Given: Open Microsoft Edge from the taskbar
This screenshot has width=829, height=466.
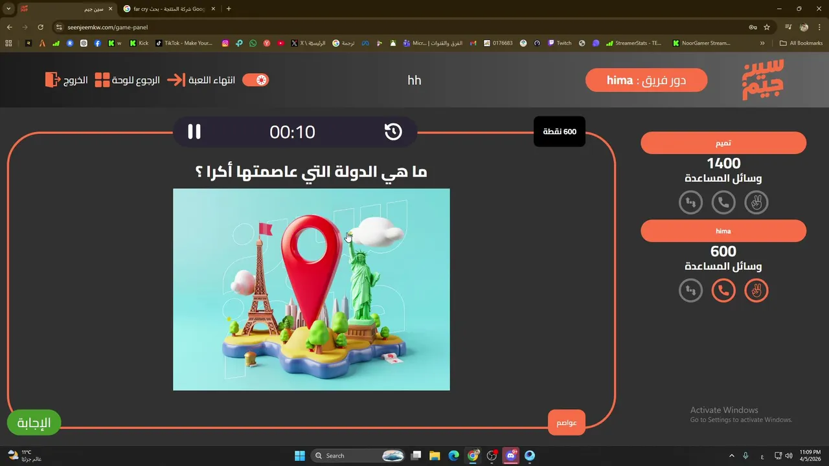Looking at the screenshot, I should point(454,456).
